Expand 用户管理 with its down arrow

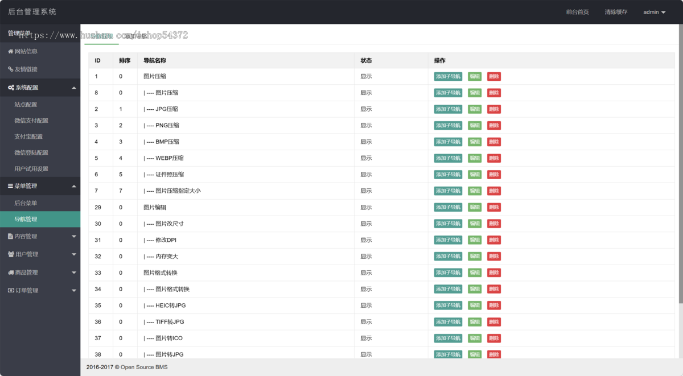click(73, 254)
